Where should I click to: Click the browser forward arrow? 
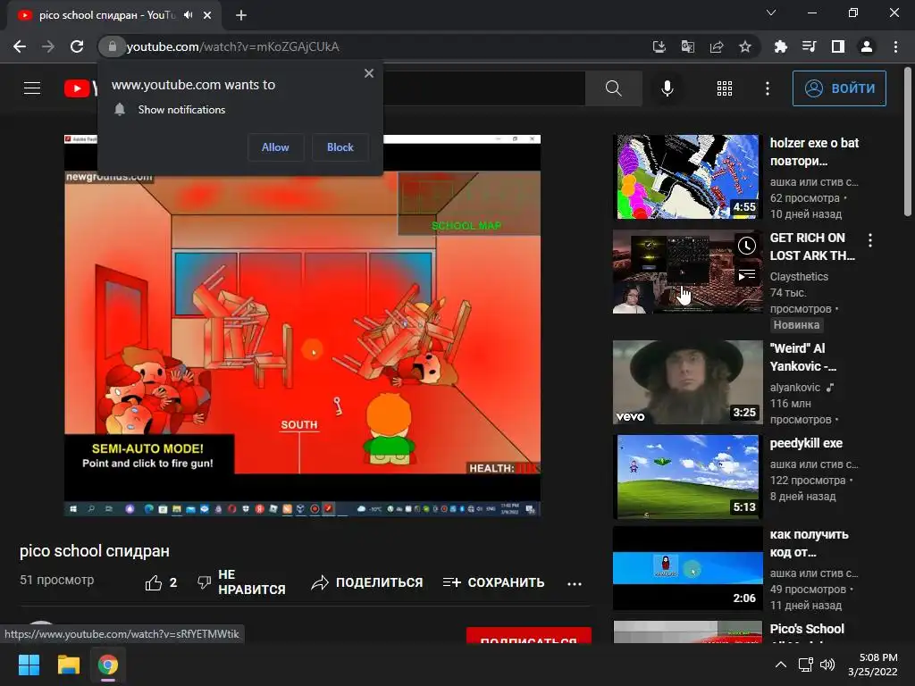[x=48, y=46]
